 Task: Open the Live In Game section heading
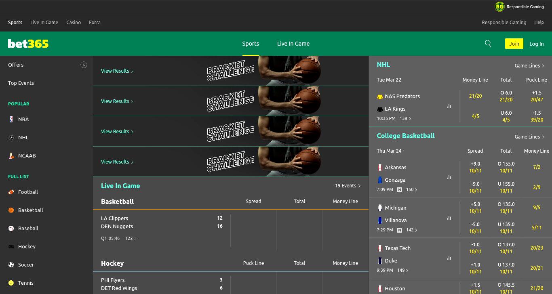(x=120, y=186)
